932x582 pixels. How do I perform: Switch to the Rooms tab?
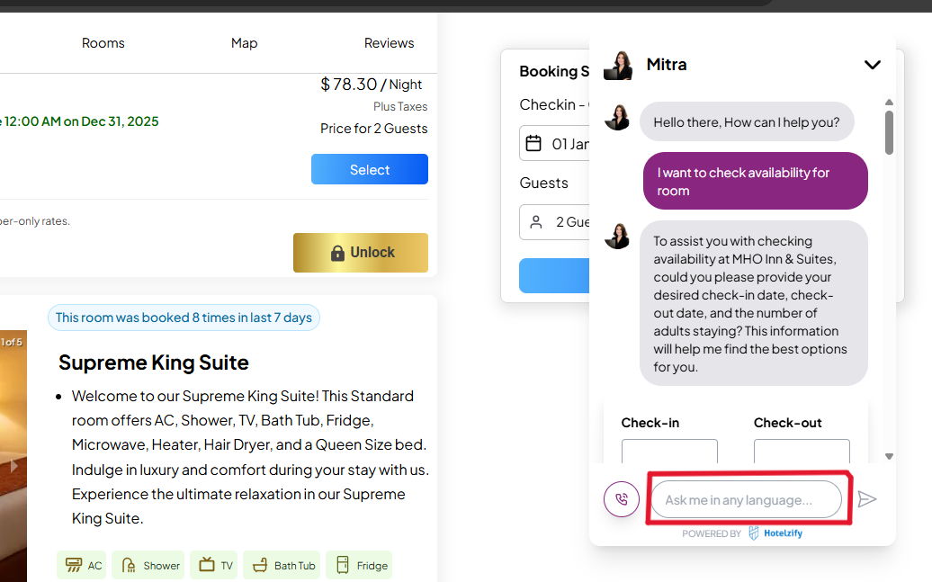click(103, 43)
